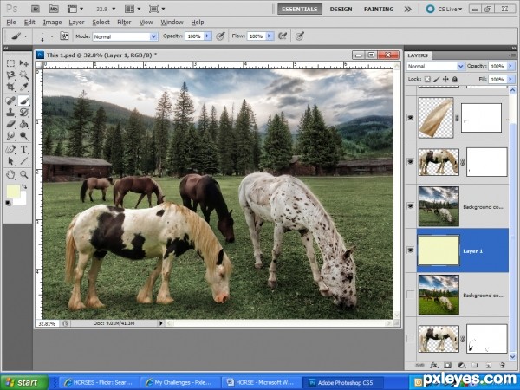Show the bottom horse layer

coord(411,339)
